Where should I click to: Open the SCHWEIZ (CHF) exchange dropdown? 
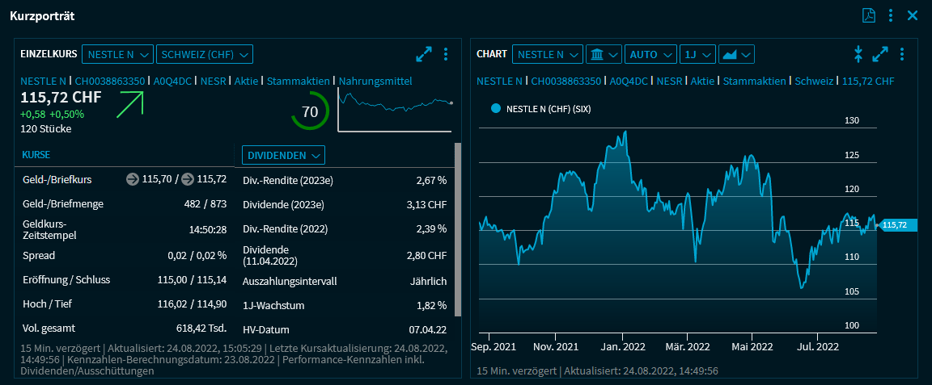(205, 54)
